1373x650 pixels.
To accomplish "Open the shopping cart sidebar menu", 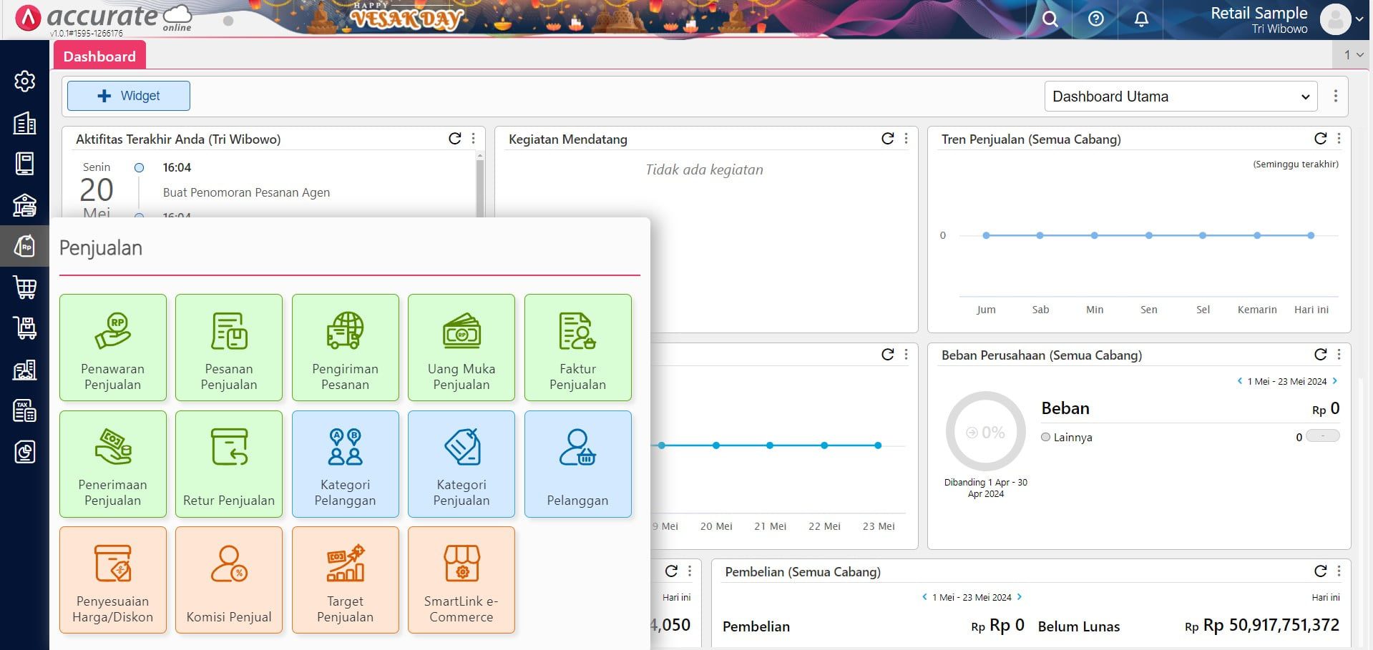I will coord(24,287).
